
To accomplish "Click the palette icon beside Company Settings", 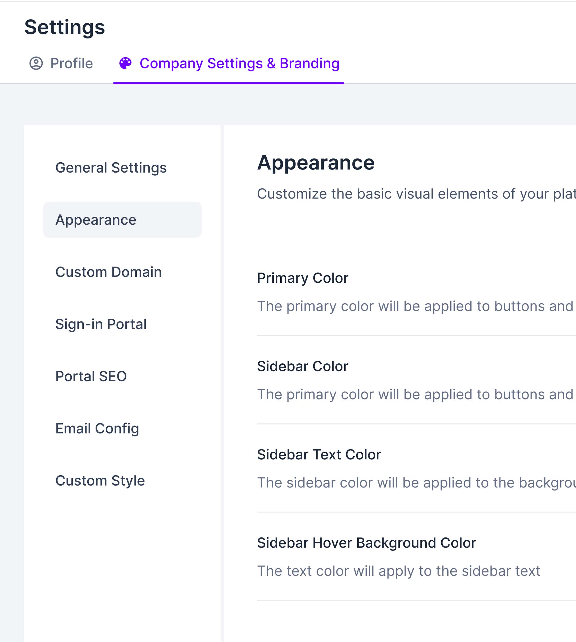I will coord(125,63).
